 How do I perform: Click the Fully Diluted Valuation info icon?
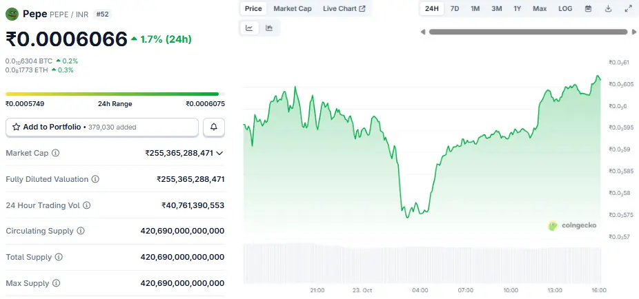(95, 179)
